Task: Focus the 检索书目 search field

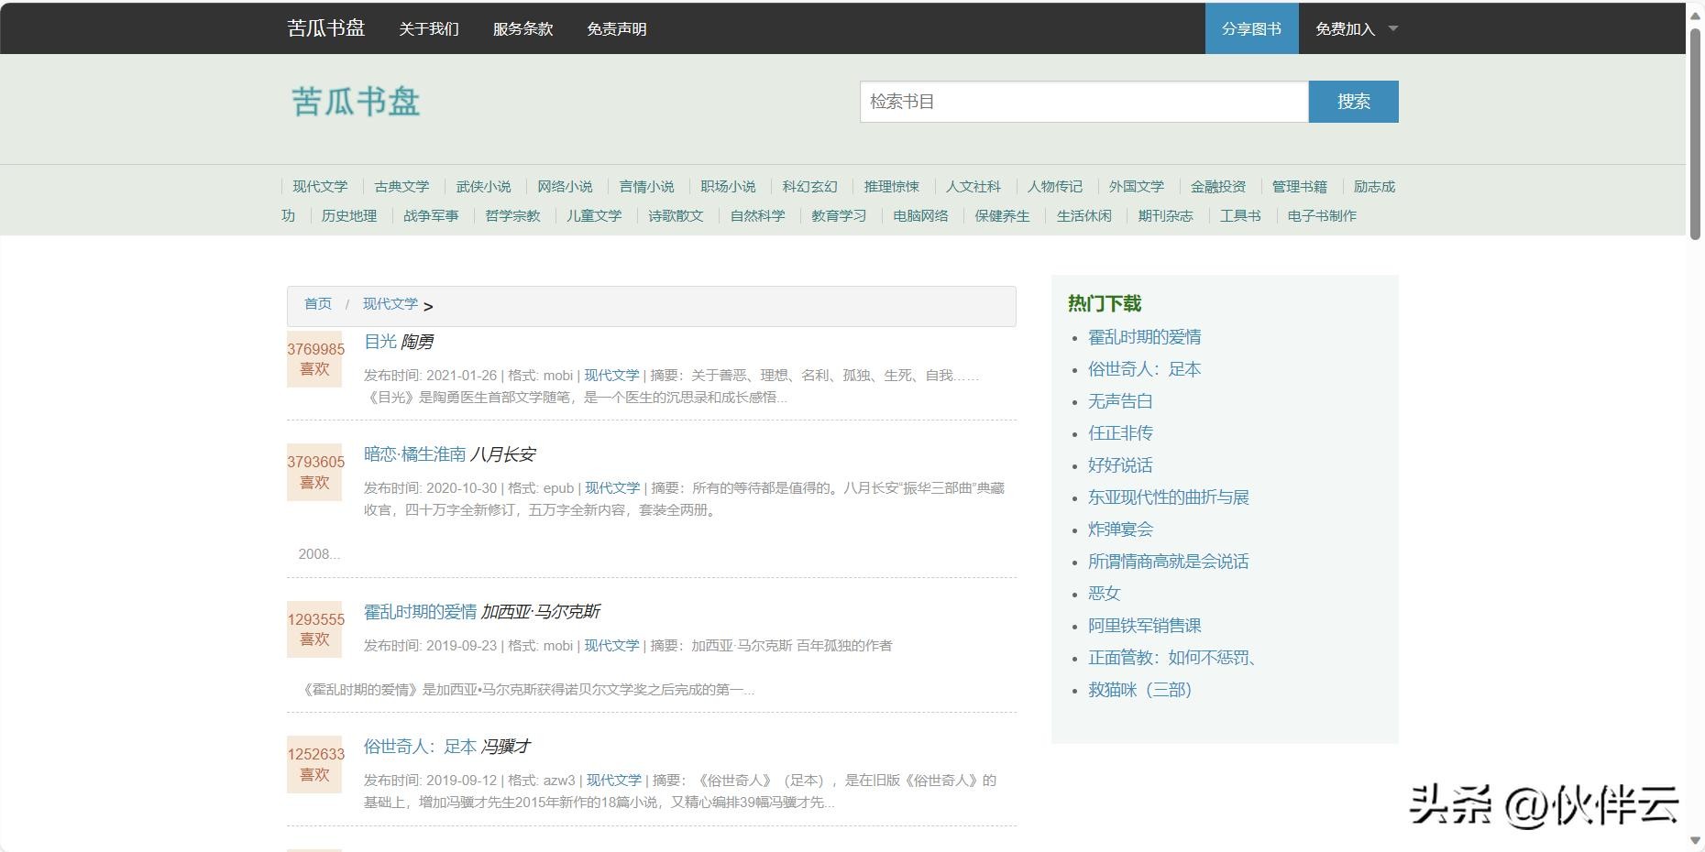Action: (x=1083, y=102)
